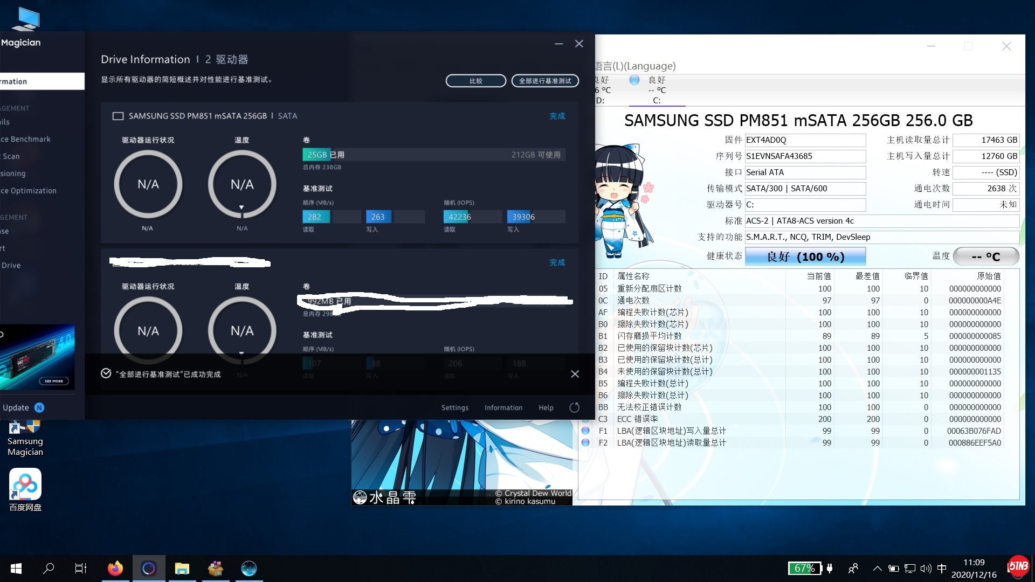Click the people icon in the system tray
Image resolution: width=1035 pixels, height=582 pixels.
[853, 569]
